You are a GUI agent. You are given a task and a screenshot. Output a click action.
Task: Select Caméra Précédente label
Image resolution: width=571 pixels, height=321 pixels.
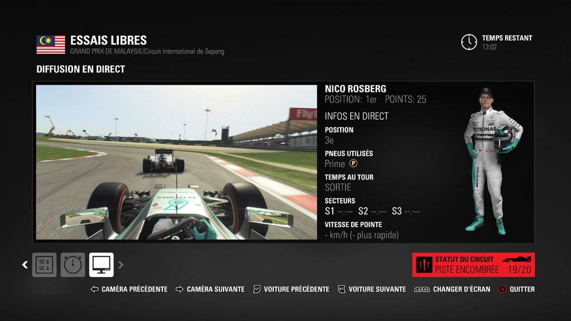(134, 289)
